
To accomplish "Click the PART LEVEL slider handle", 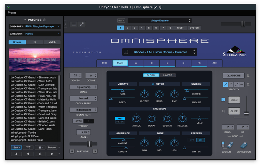I will (x=89, y=144).
